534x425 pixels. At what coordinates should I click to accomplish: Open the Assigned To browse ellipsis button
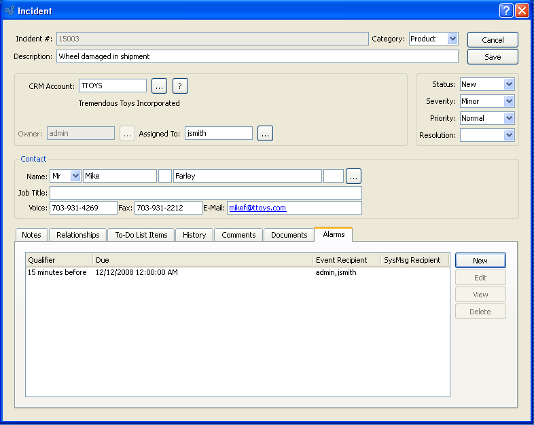point(266,134)
